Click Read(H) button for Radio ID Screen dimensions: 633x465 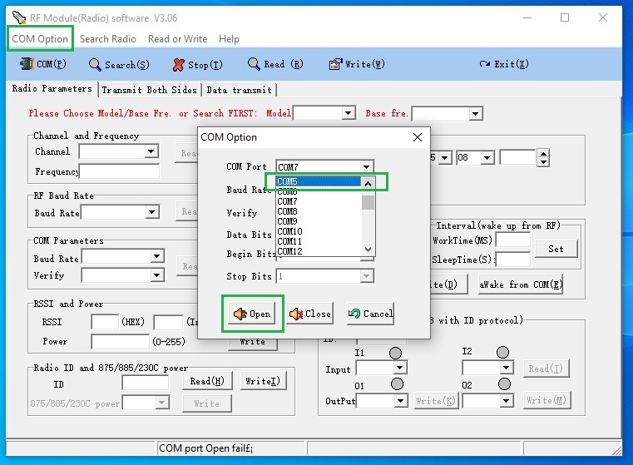(207, 381)
